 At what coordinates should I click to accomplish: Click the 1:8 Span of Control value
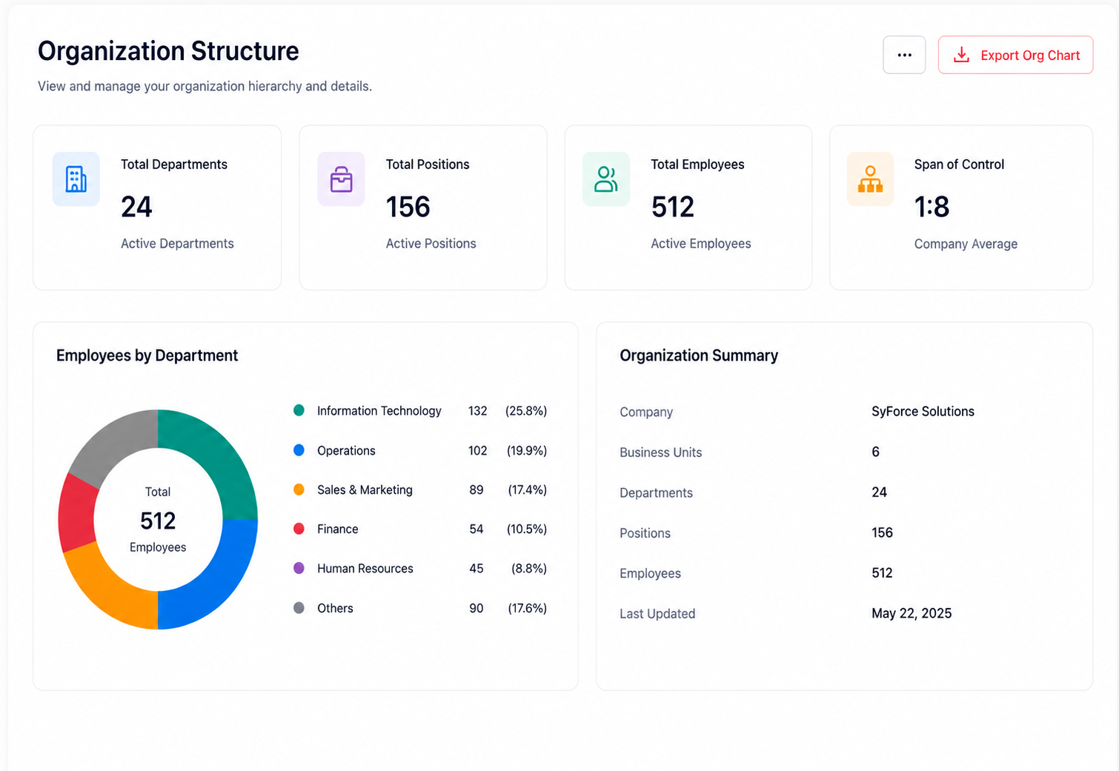[x=932, y=207]
